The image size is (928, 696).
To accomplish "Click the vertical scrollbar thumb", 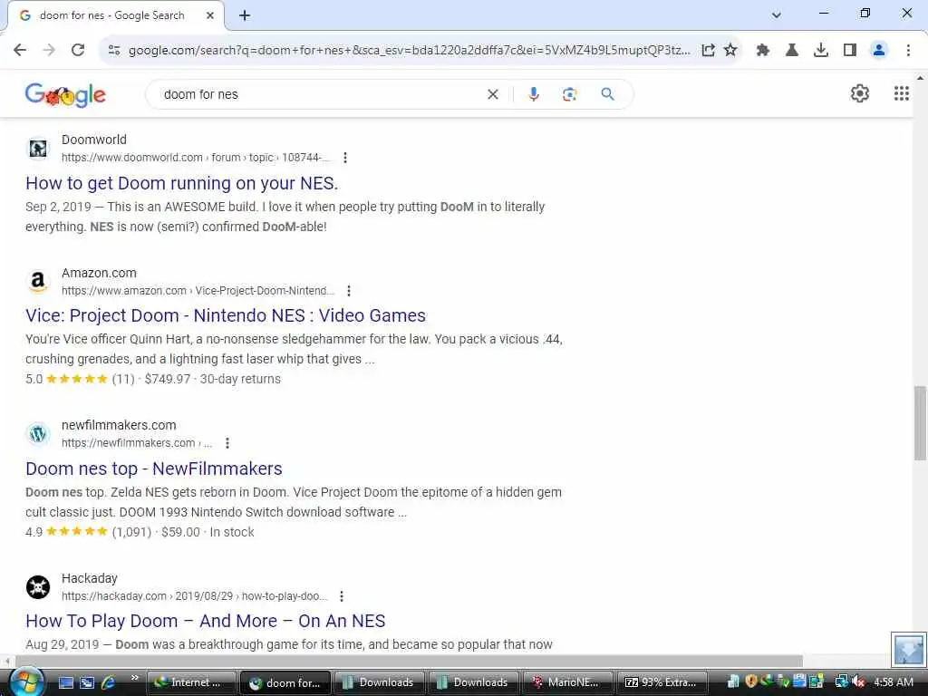I will (x=920, y=422).
